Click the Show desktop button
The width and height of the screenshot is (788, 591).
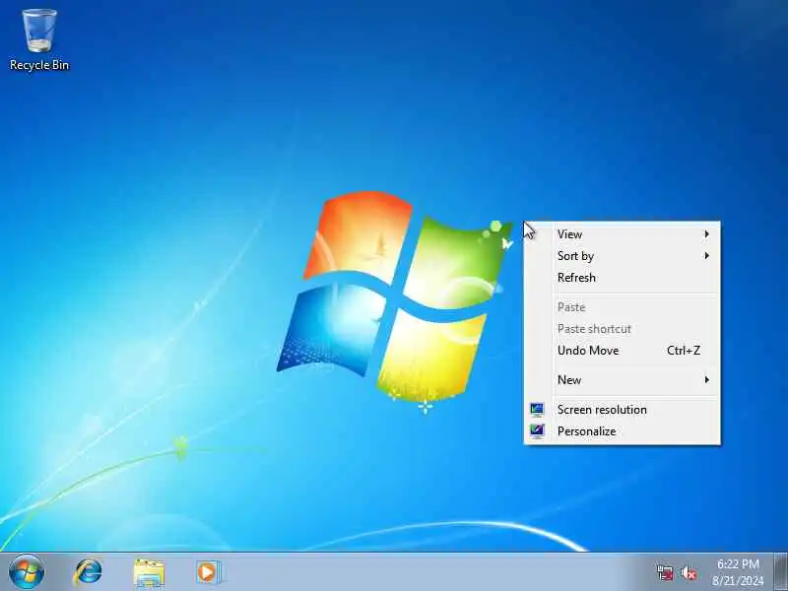click(x=781, y=572)
